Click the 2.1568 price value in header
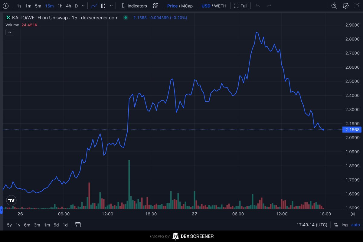This screenshot has width=363, height=242. pyautogui.click(x=140, y=18)
